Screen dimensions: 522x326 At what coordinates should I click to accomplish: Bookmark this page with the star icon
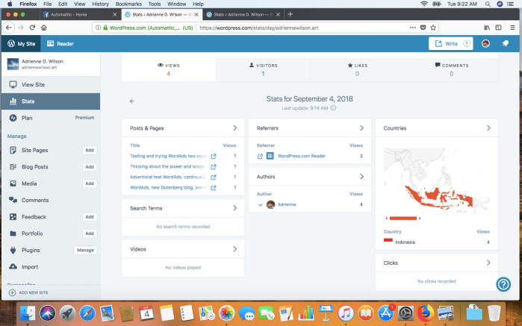433,28
